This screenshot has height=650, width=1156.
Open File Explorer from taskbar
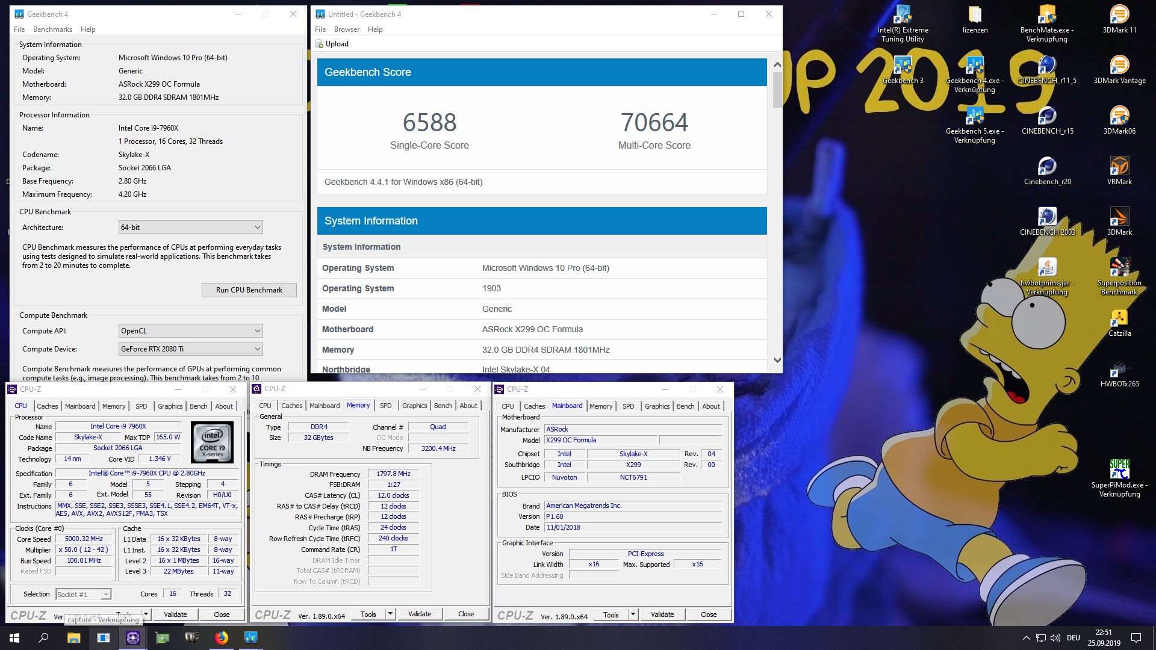click(x=73, y=637)
